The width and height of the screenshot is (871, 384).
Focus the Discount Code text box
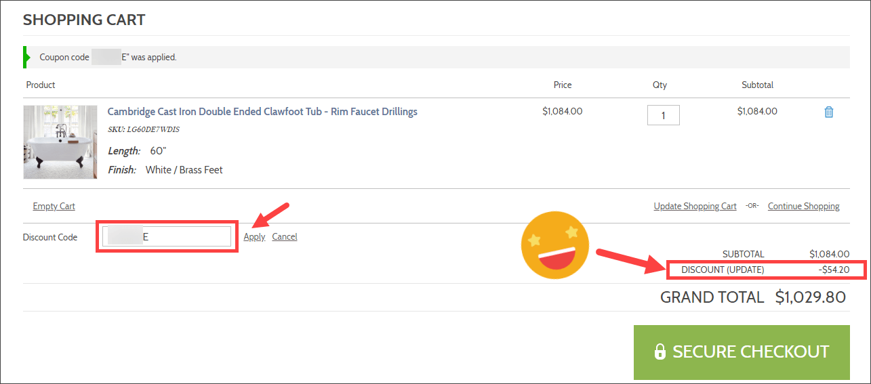(x=167, y=236)
